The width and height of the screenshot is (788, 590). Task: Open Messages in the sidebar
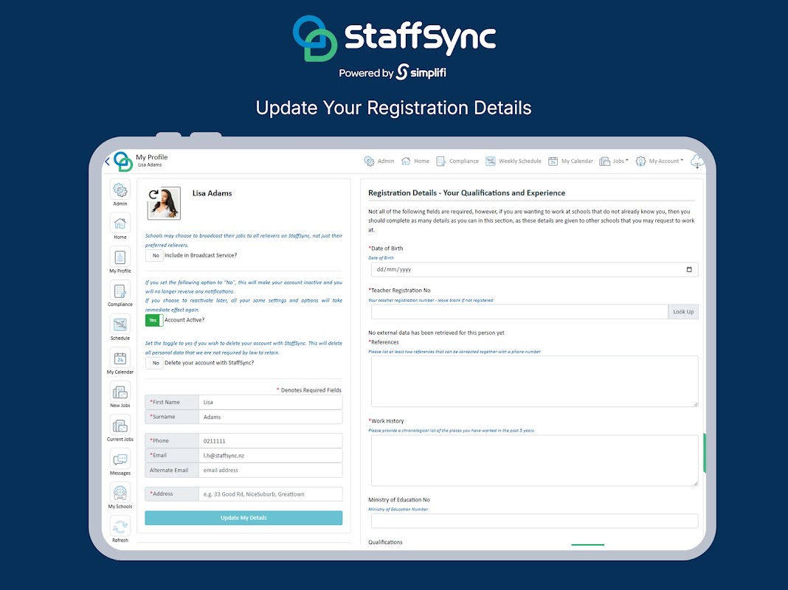[x=120, y=462]
